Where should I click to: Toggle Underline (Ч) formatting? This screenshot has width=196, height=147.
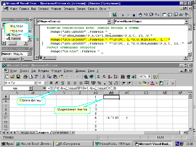click(62, 83)
